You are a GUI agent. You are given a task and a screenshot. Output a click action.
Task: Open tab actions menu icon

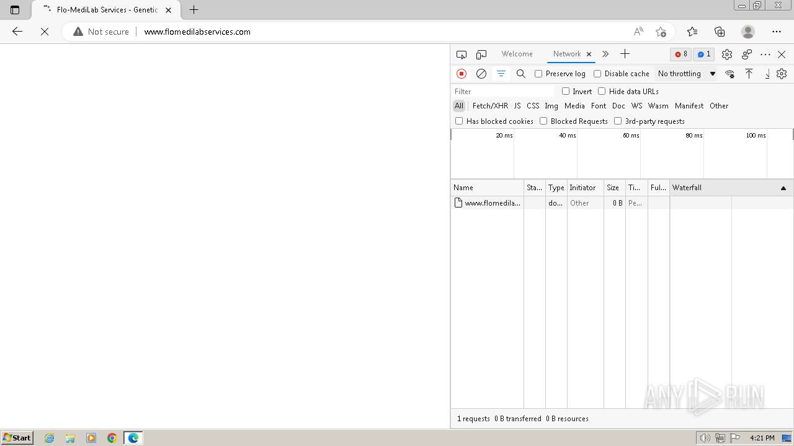(15, 10)
